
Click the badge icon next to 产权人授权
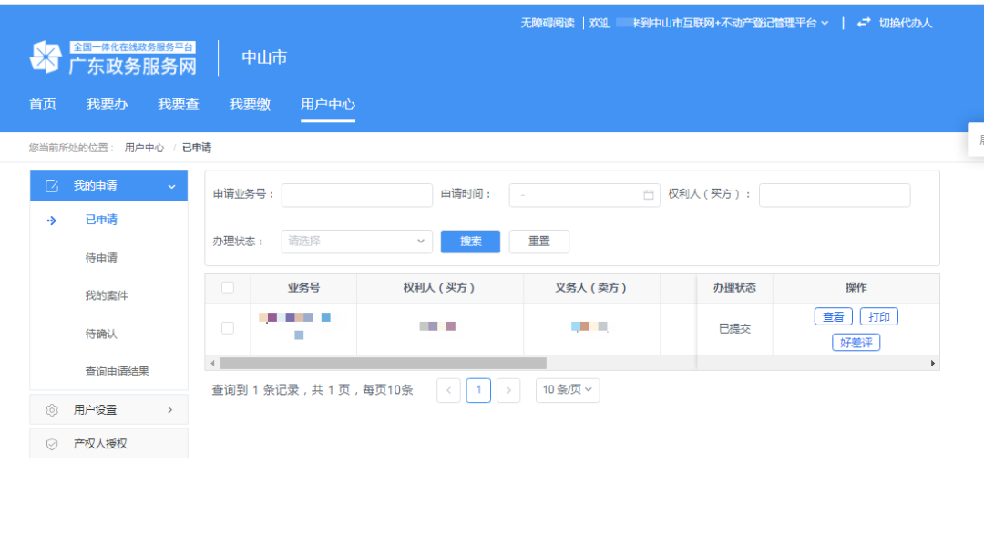pos(52,443)
